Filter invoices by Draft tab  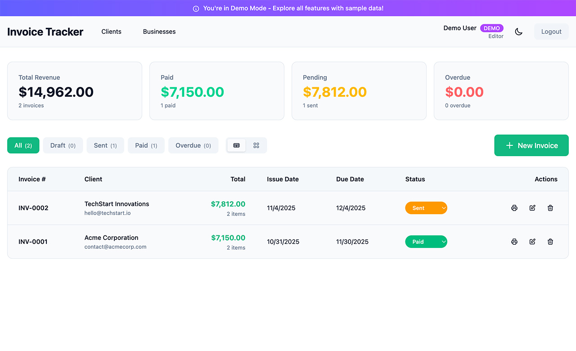tap(63, 145)
